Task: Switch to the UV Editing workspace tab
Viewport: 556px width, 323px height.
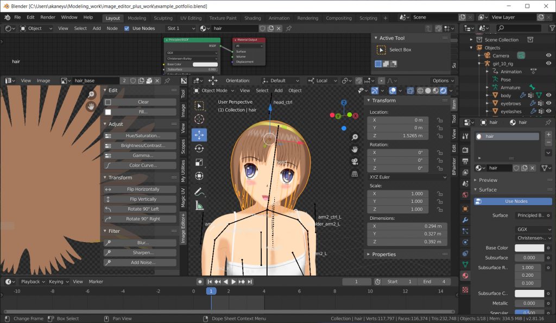Action: (x=191, y=18)
